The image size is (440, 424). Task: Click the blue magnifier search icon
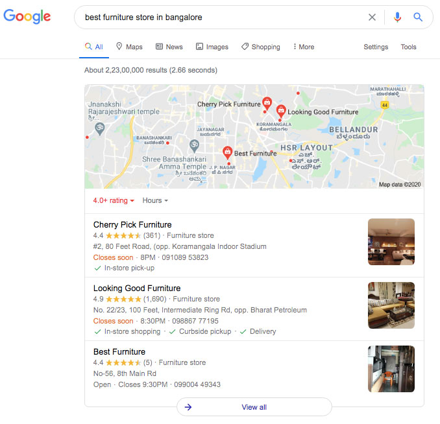(418, 17)
